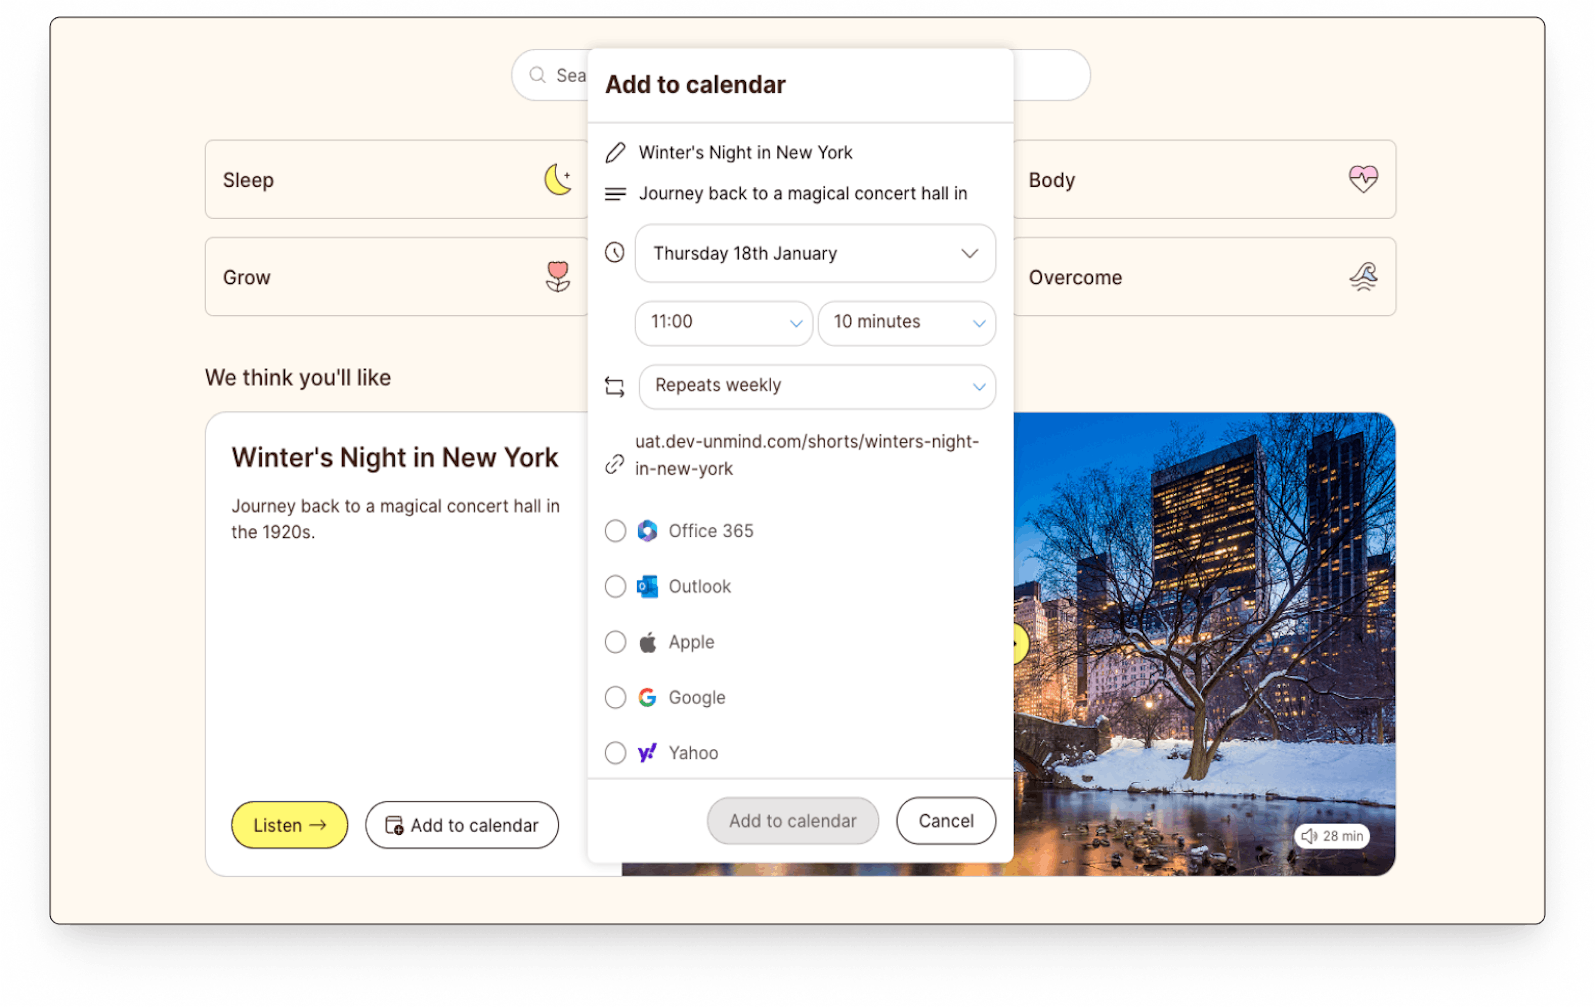Click the Office 365 calendar icon
1595x1007 pixels.
(x=647, y=530)
